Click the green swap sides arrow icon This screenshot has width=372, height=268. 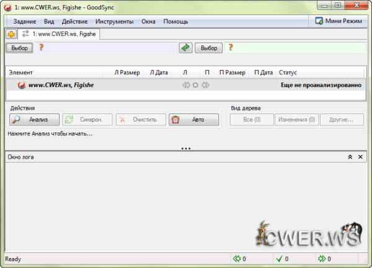coord(185,48)
